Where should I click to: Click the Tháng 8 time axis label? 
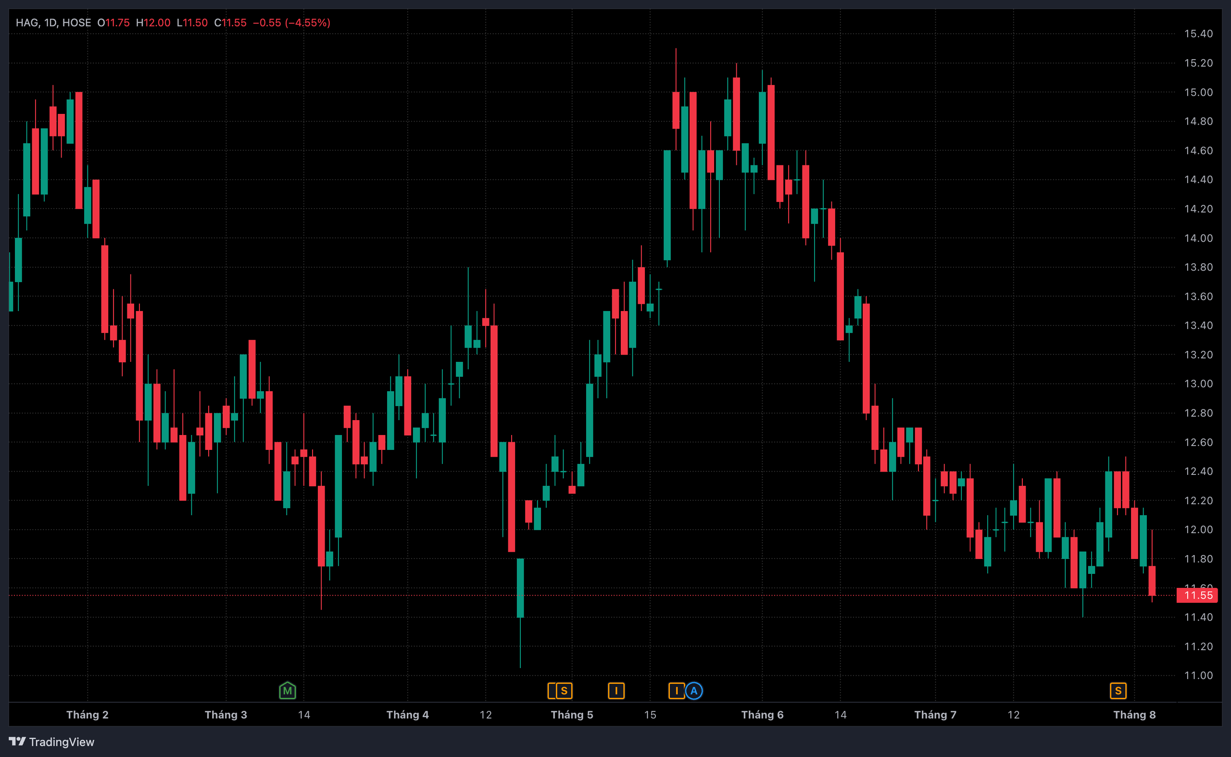point(1134,714)
